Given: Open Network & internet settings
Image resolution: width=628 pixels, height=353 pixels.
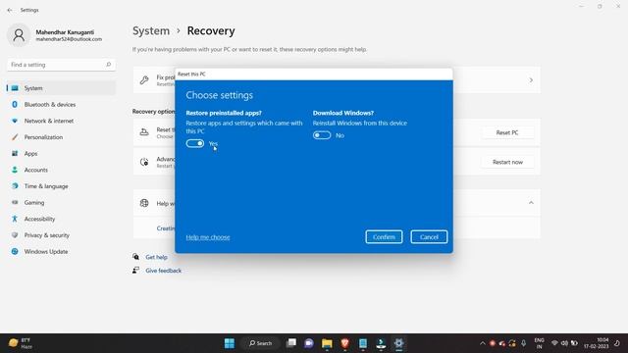Looking at the screenshot, I should [x=61, y=121].
